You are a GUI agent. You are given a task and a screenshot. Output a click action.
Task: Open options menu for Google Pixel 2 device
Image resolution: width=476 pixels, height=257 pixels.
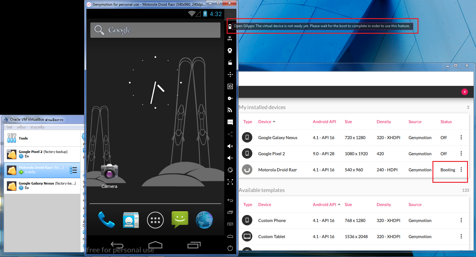[461, 154]
